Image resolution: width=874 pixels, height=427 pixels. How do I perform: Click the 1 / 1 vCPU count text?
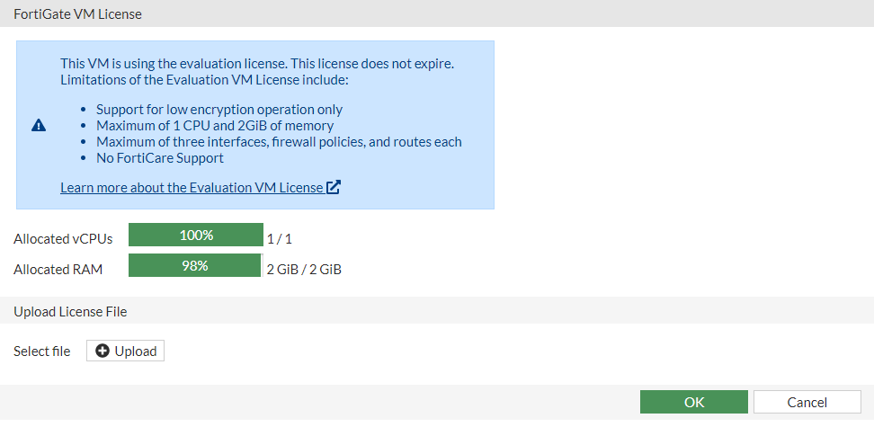pyautogui.click(x=280, y=239)
